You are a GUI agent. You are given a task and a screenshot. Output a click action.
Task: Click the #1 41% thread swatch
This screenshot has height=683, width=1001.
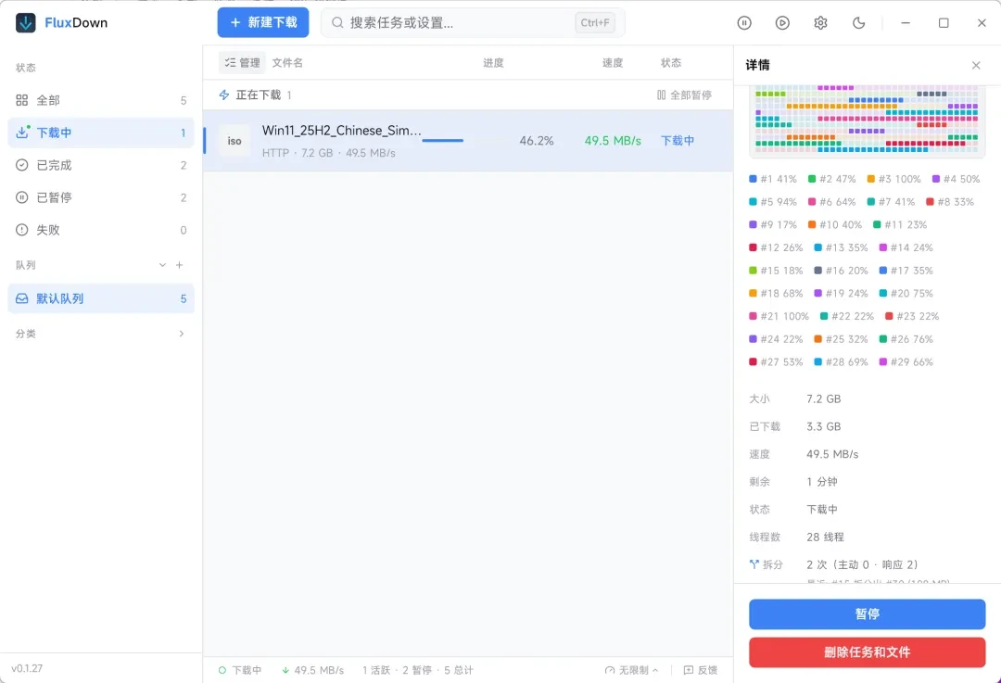(753, 180)
